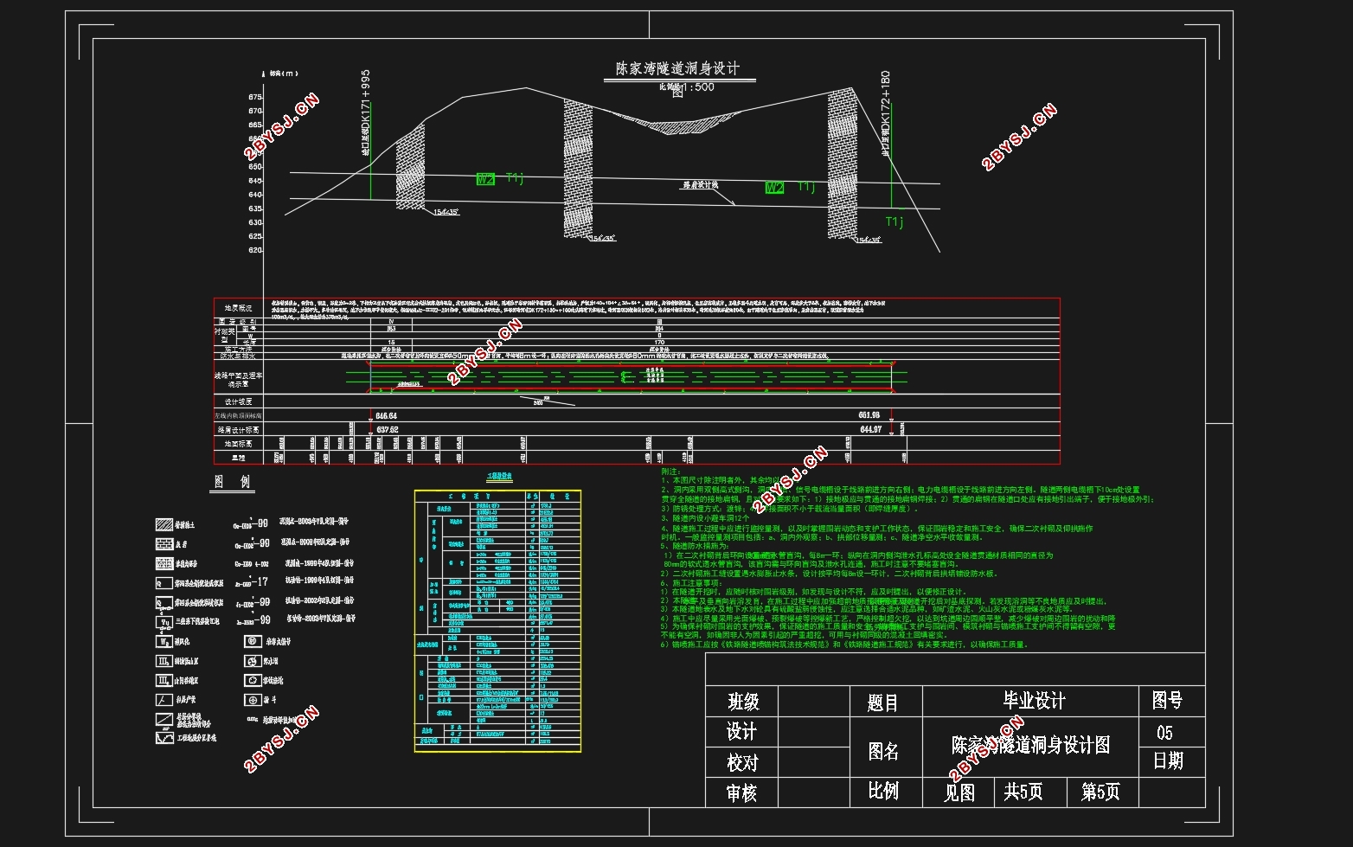Click the 见图 scale value cell
This screenshot has height=847, width=1353.
[x=959, y=792]
